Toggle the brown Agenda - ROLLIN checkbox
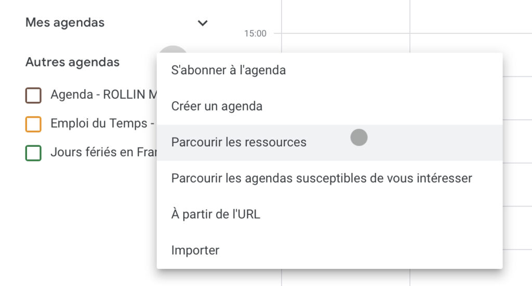 coord(33,95)
